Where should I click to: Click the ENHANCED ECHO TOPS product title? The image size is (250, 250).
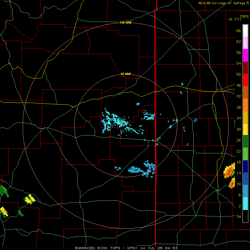(97, 248)
